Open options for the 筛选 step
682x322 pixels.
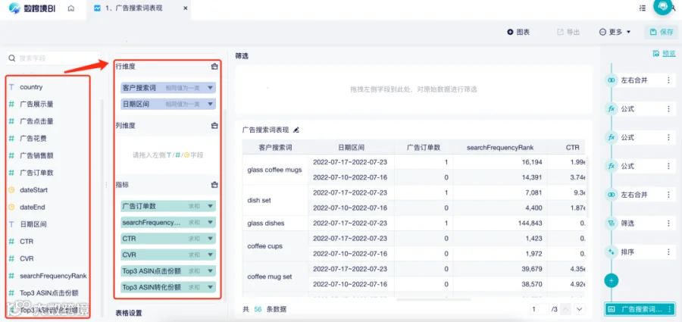(668, 224)
